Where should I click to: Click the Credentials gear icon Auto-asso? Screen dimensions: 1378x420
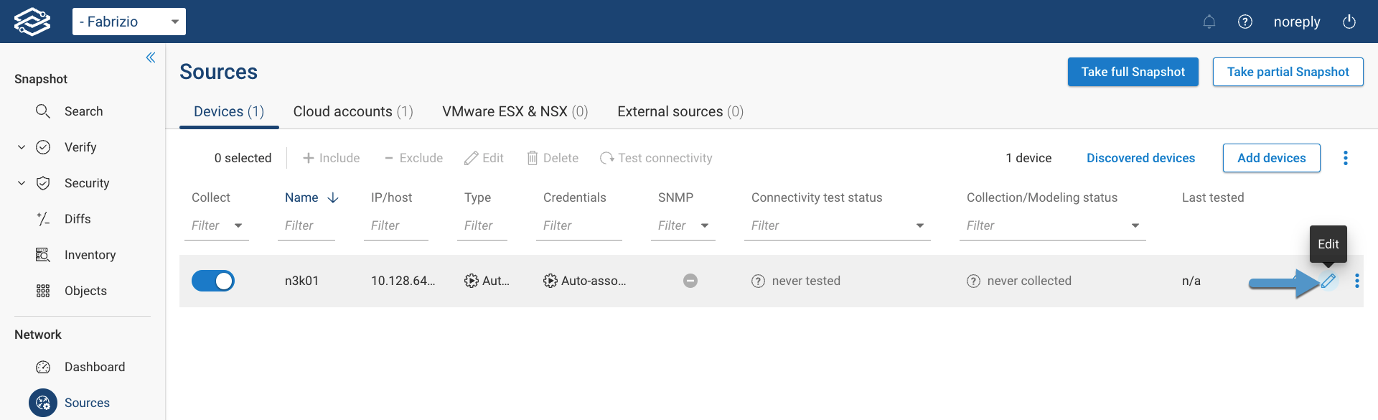pyautogui.click(x=550, y=281)
